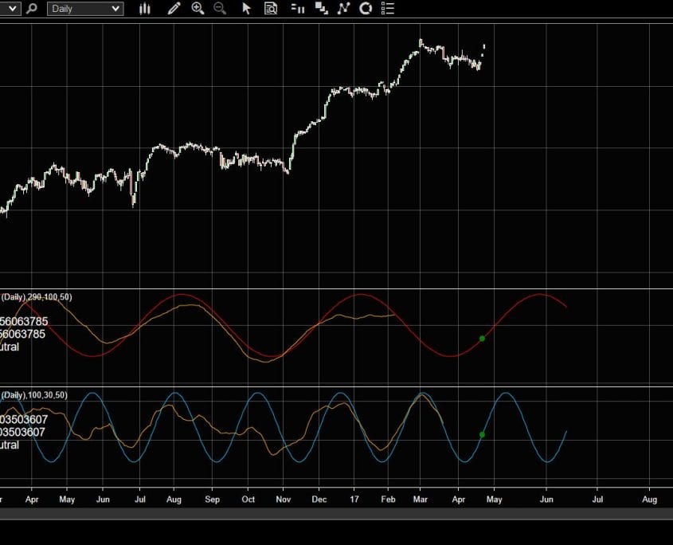Click the Mar label on the time axis

coord(421,500)
